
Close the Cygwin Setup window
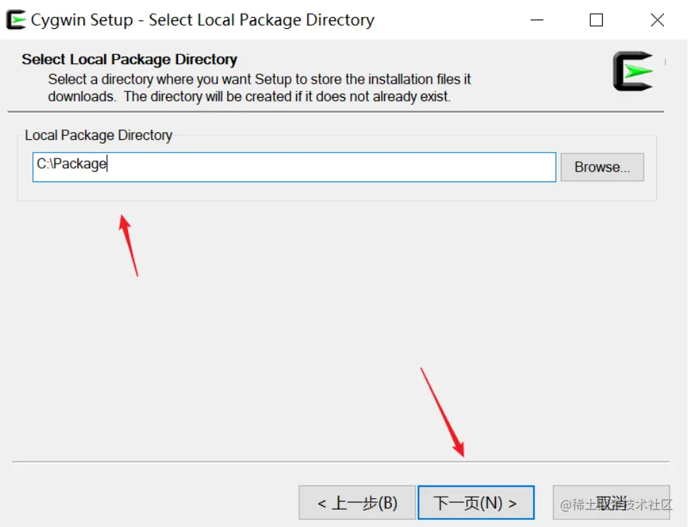[x=657, y=20]
